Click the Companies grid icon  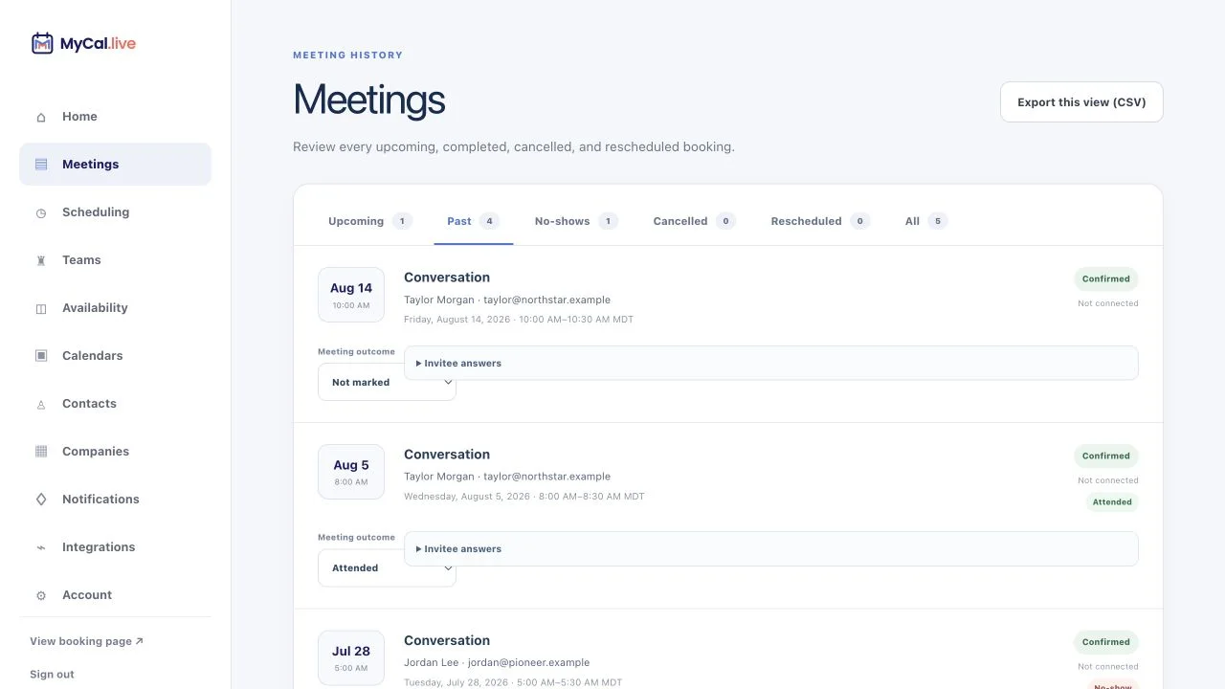click(x=41, y=452)
